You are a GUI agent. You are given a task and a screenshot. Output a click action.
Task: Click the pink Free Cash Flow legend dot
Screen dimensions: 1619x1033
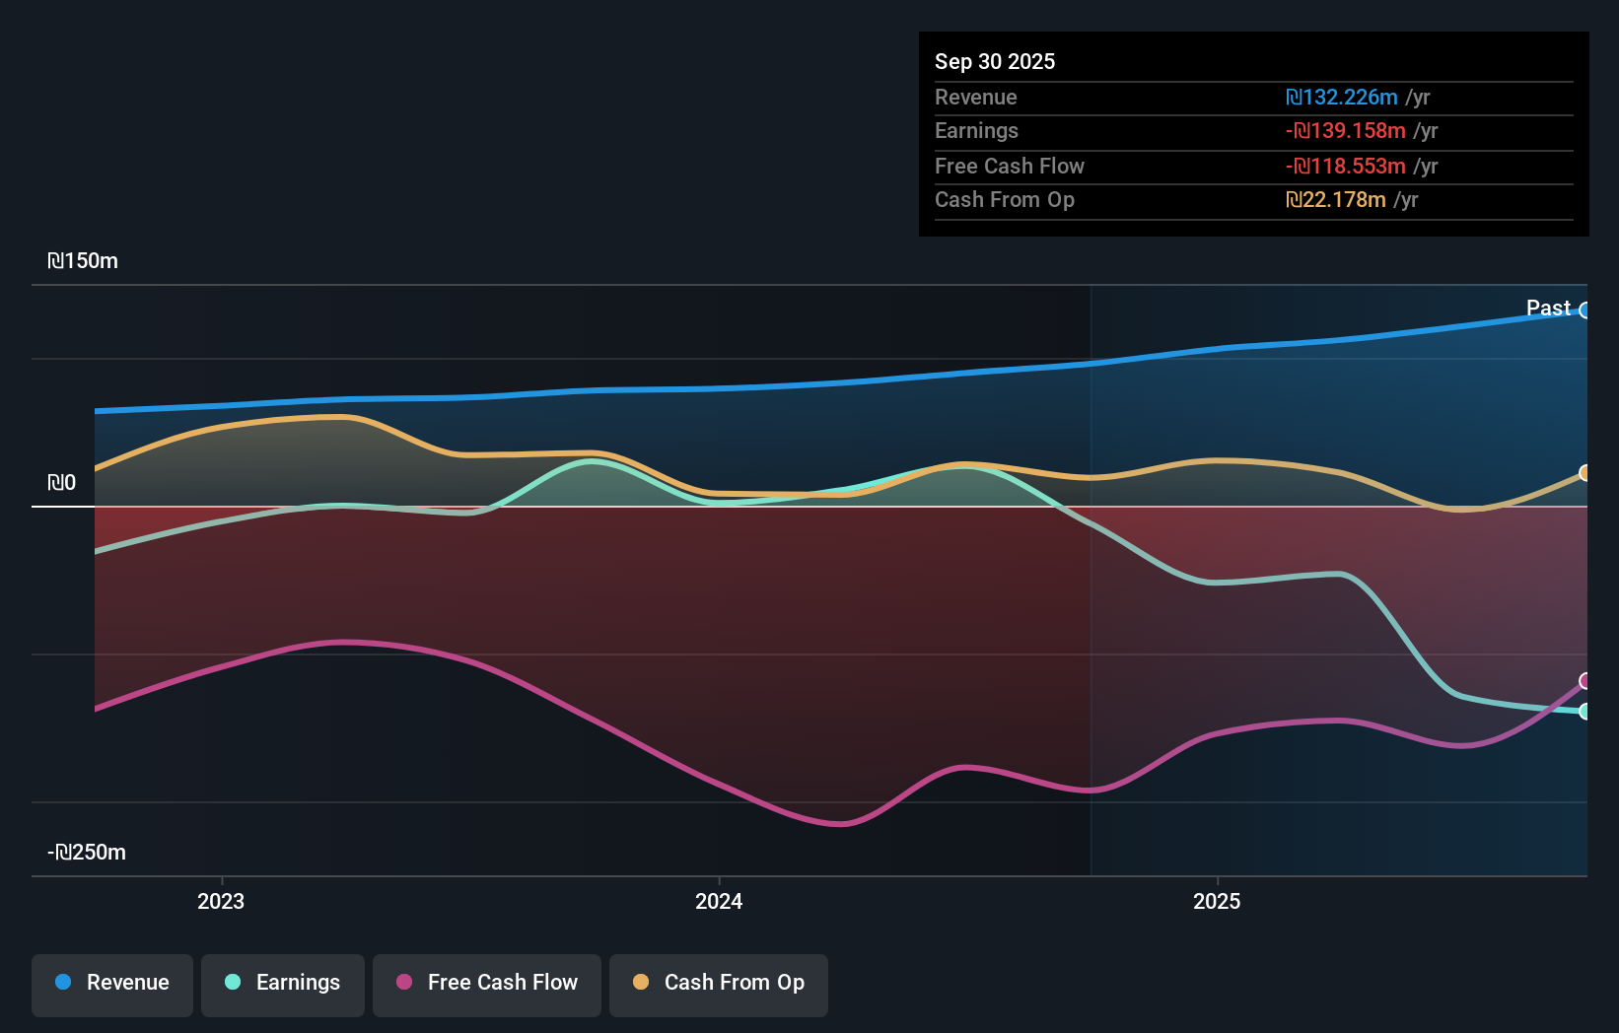coord(402,982)
